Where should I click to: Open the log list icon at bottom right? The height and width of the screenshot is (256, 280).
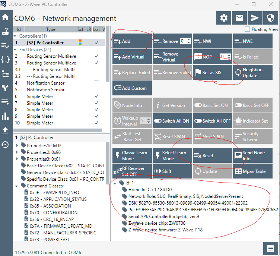[x=271, y=249]
